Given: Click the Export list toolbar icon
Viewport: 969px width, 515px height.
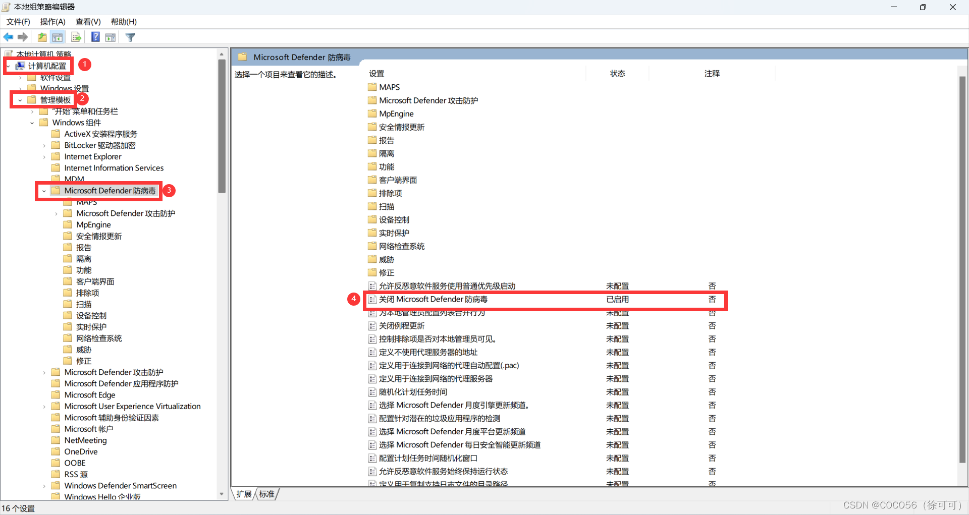Looking at the screenshot, I should click(x=76, y=37).
